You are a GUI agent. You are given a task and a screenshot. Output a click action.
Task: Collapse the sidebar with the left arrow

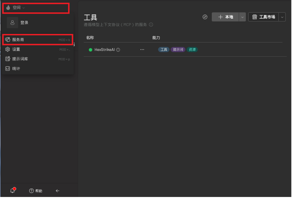(x=57, y=191)
